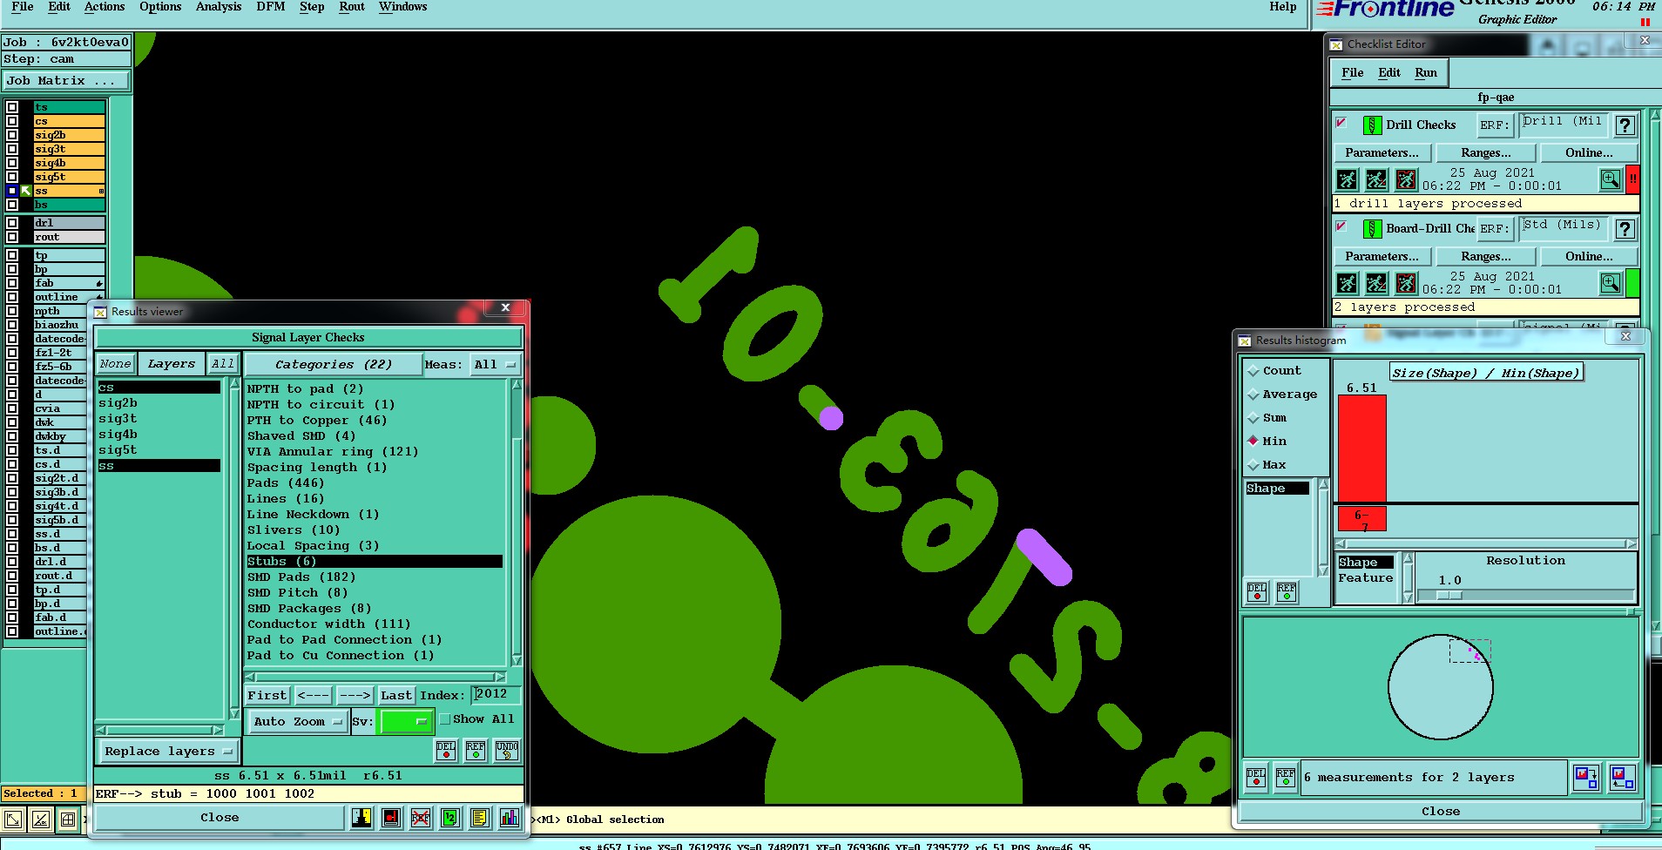The height and width of the screenshot is (850, 1662).
Task: Open the Help menu
Action: click(1282, 7)
